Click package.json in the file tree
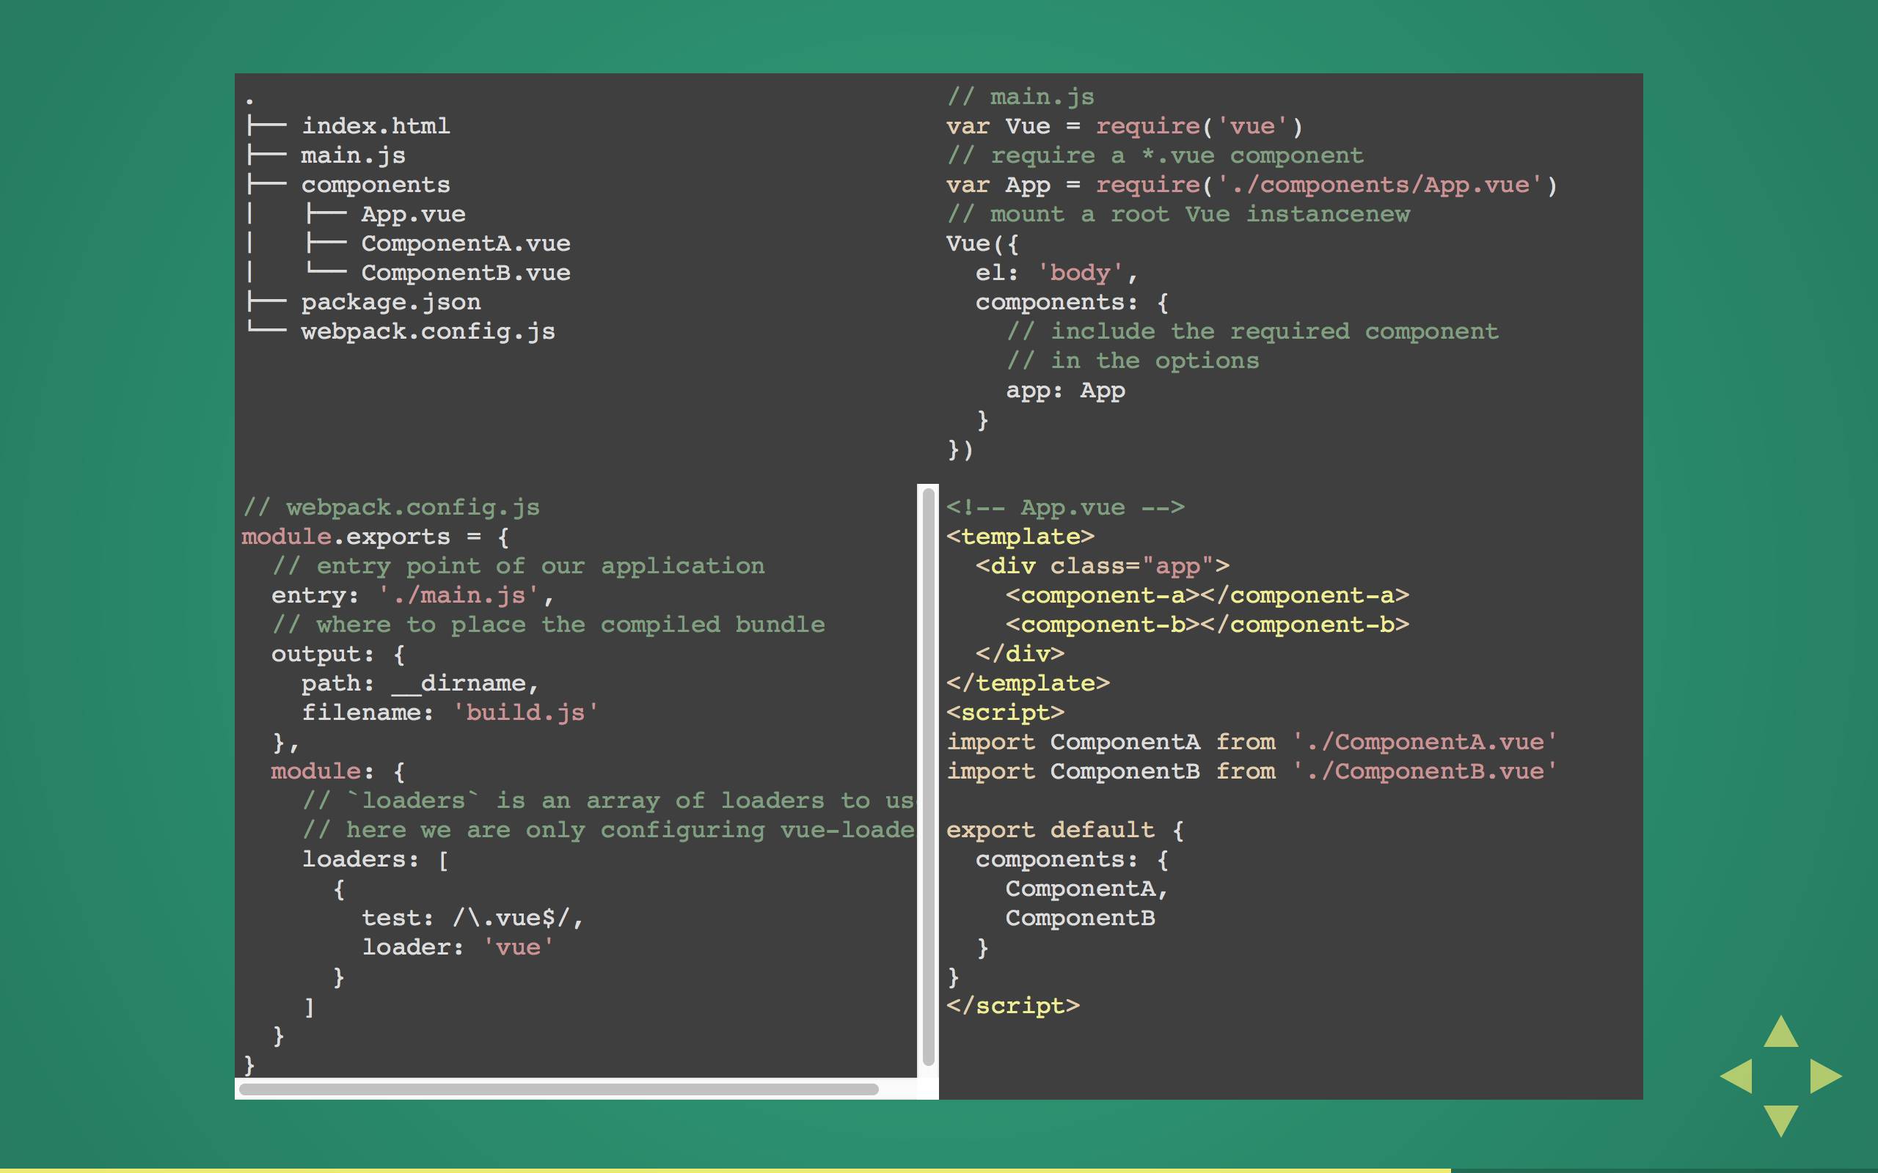Screen dimensions: 1878x1173 tap(391, 303)
